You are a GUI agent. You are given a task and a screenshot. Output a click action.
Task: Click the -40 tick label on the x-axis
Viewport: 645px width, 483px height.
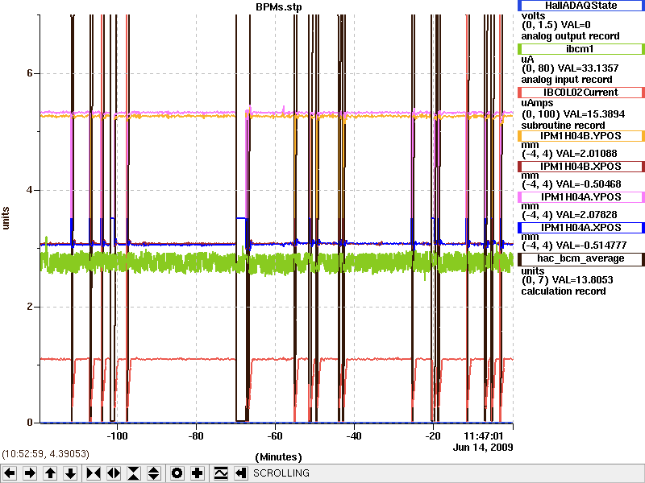coord(353,436)
